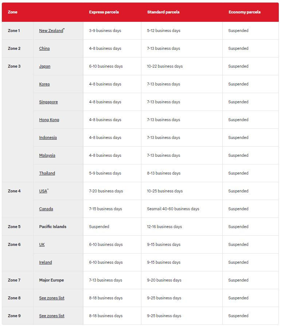This screenshot has width=281, height=327.
Task: Click the USA link in Zone 4
Action: 43,191
